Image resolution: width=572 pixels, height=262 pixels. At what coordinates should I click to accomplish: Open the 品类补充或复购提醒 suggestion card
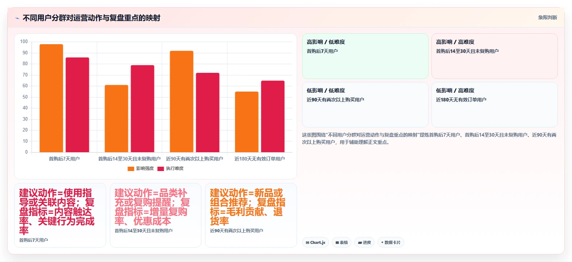(155, 215)
